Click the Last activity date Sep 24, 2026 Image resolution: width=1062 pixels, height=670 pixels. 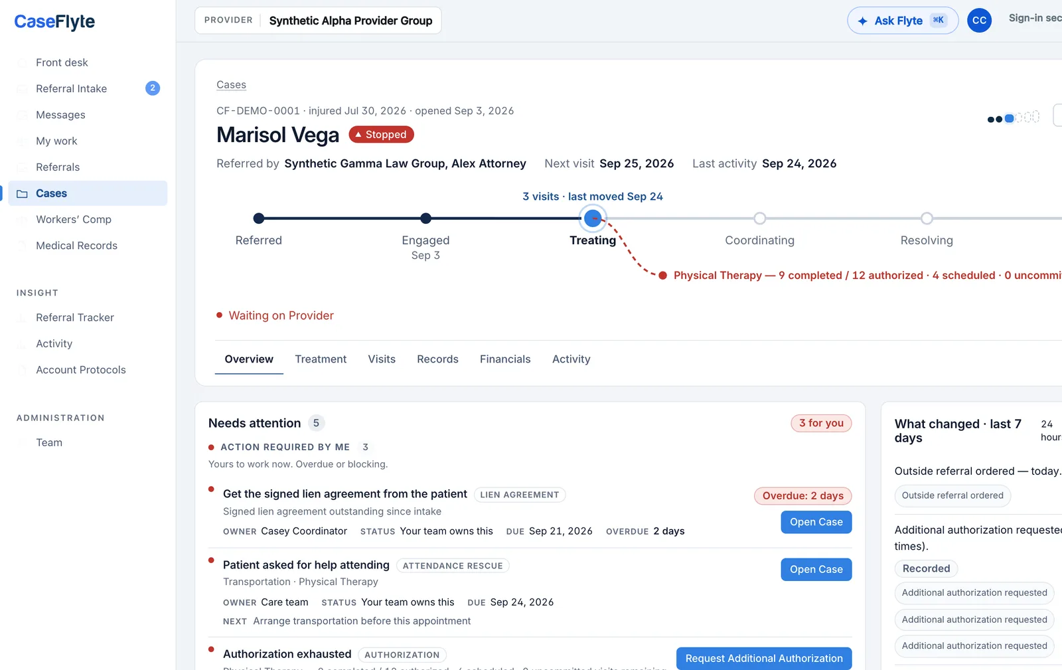pyautogui.click(x=799, y=163)
